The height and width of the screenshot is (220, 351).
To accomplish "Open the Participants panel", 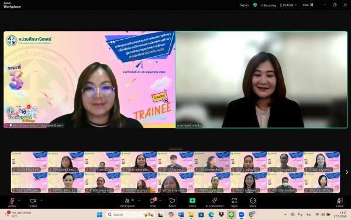I will click(128, 202).
